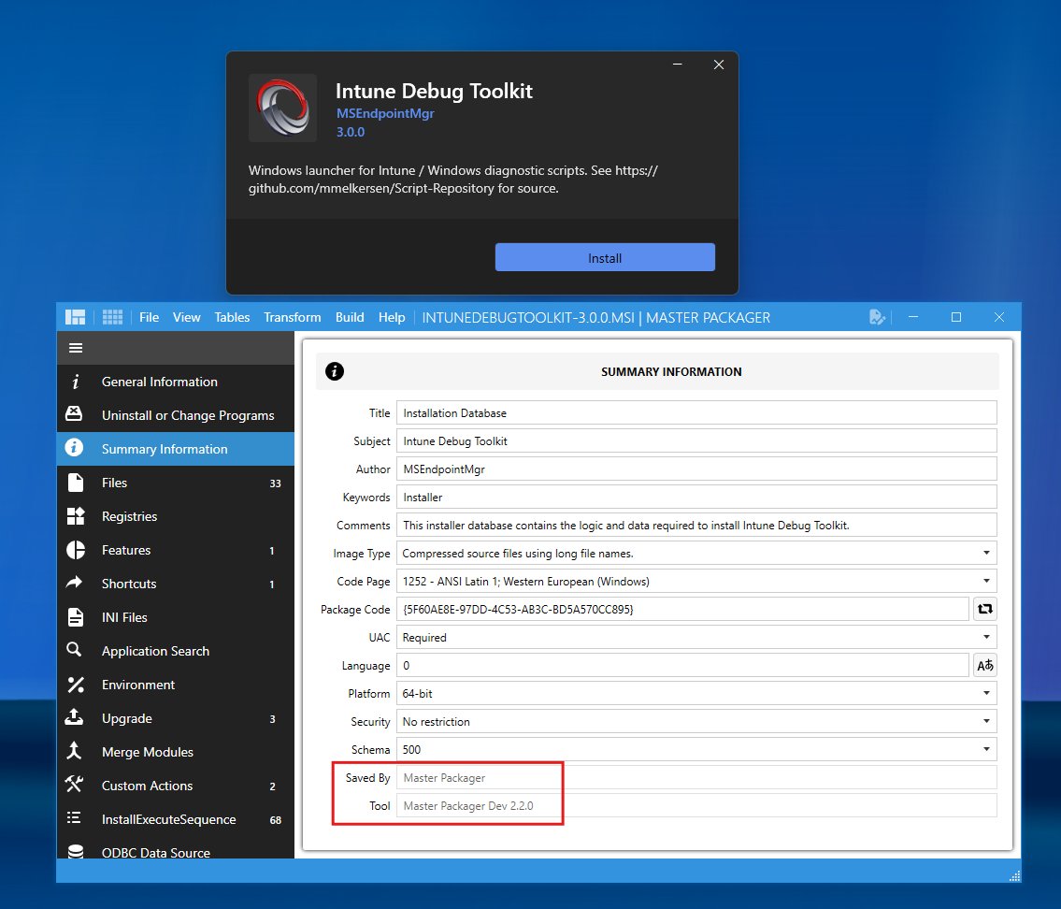Click the Merge Modules icon
Image resolution: width=1061 pixels, height=909 pixels.
[75, 751]
